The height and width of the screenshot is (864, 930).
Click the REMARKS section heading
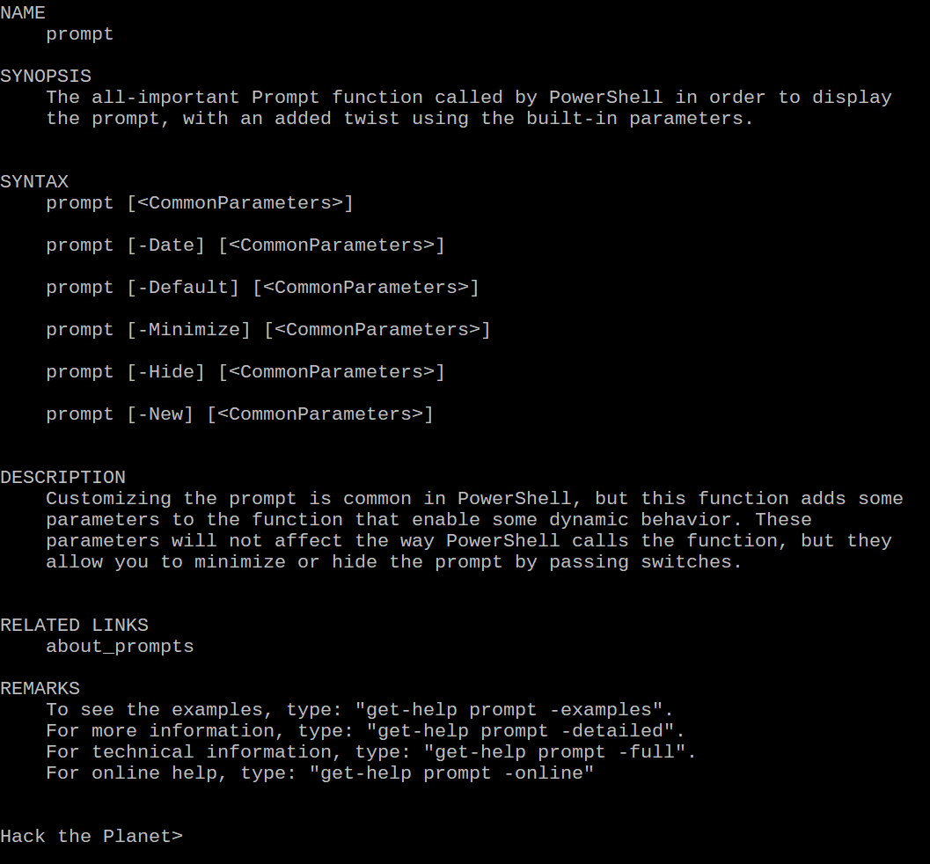click(40, 689)
